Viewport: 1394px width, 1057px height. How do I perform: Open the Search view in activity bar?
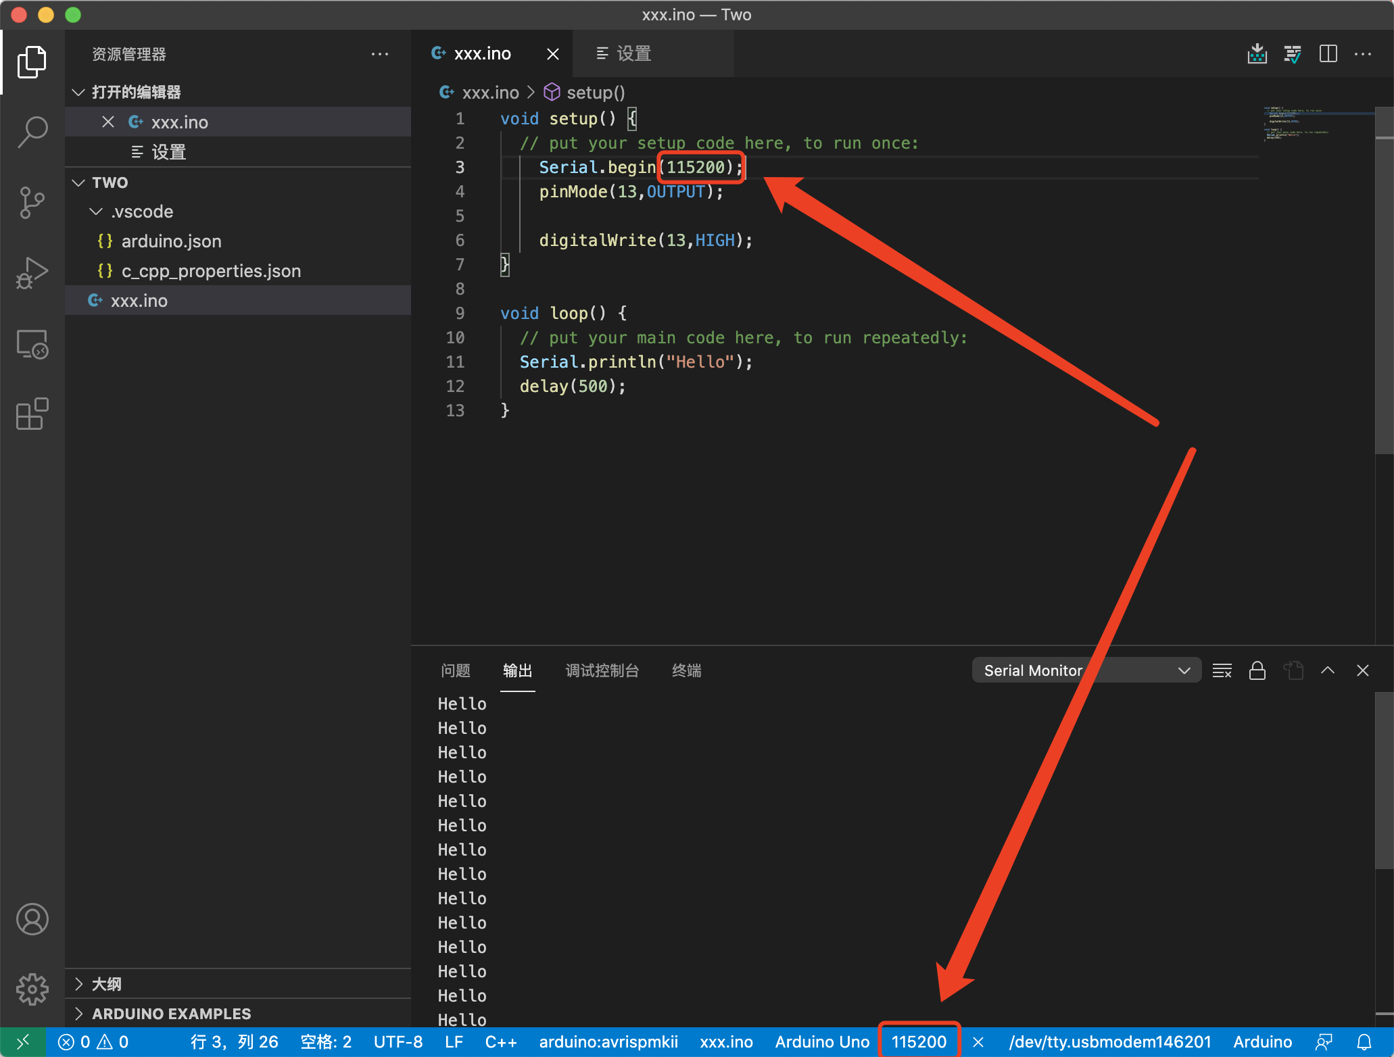pyautogui.click(x=32, y=131)
